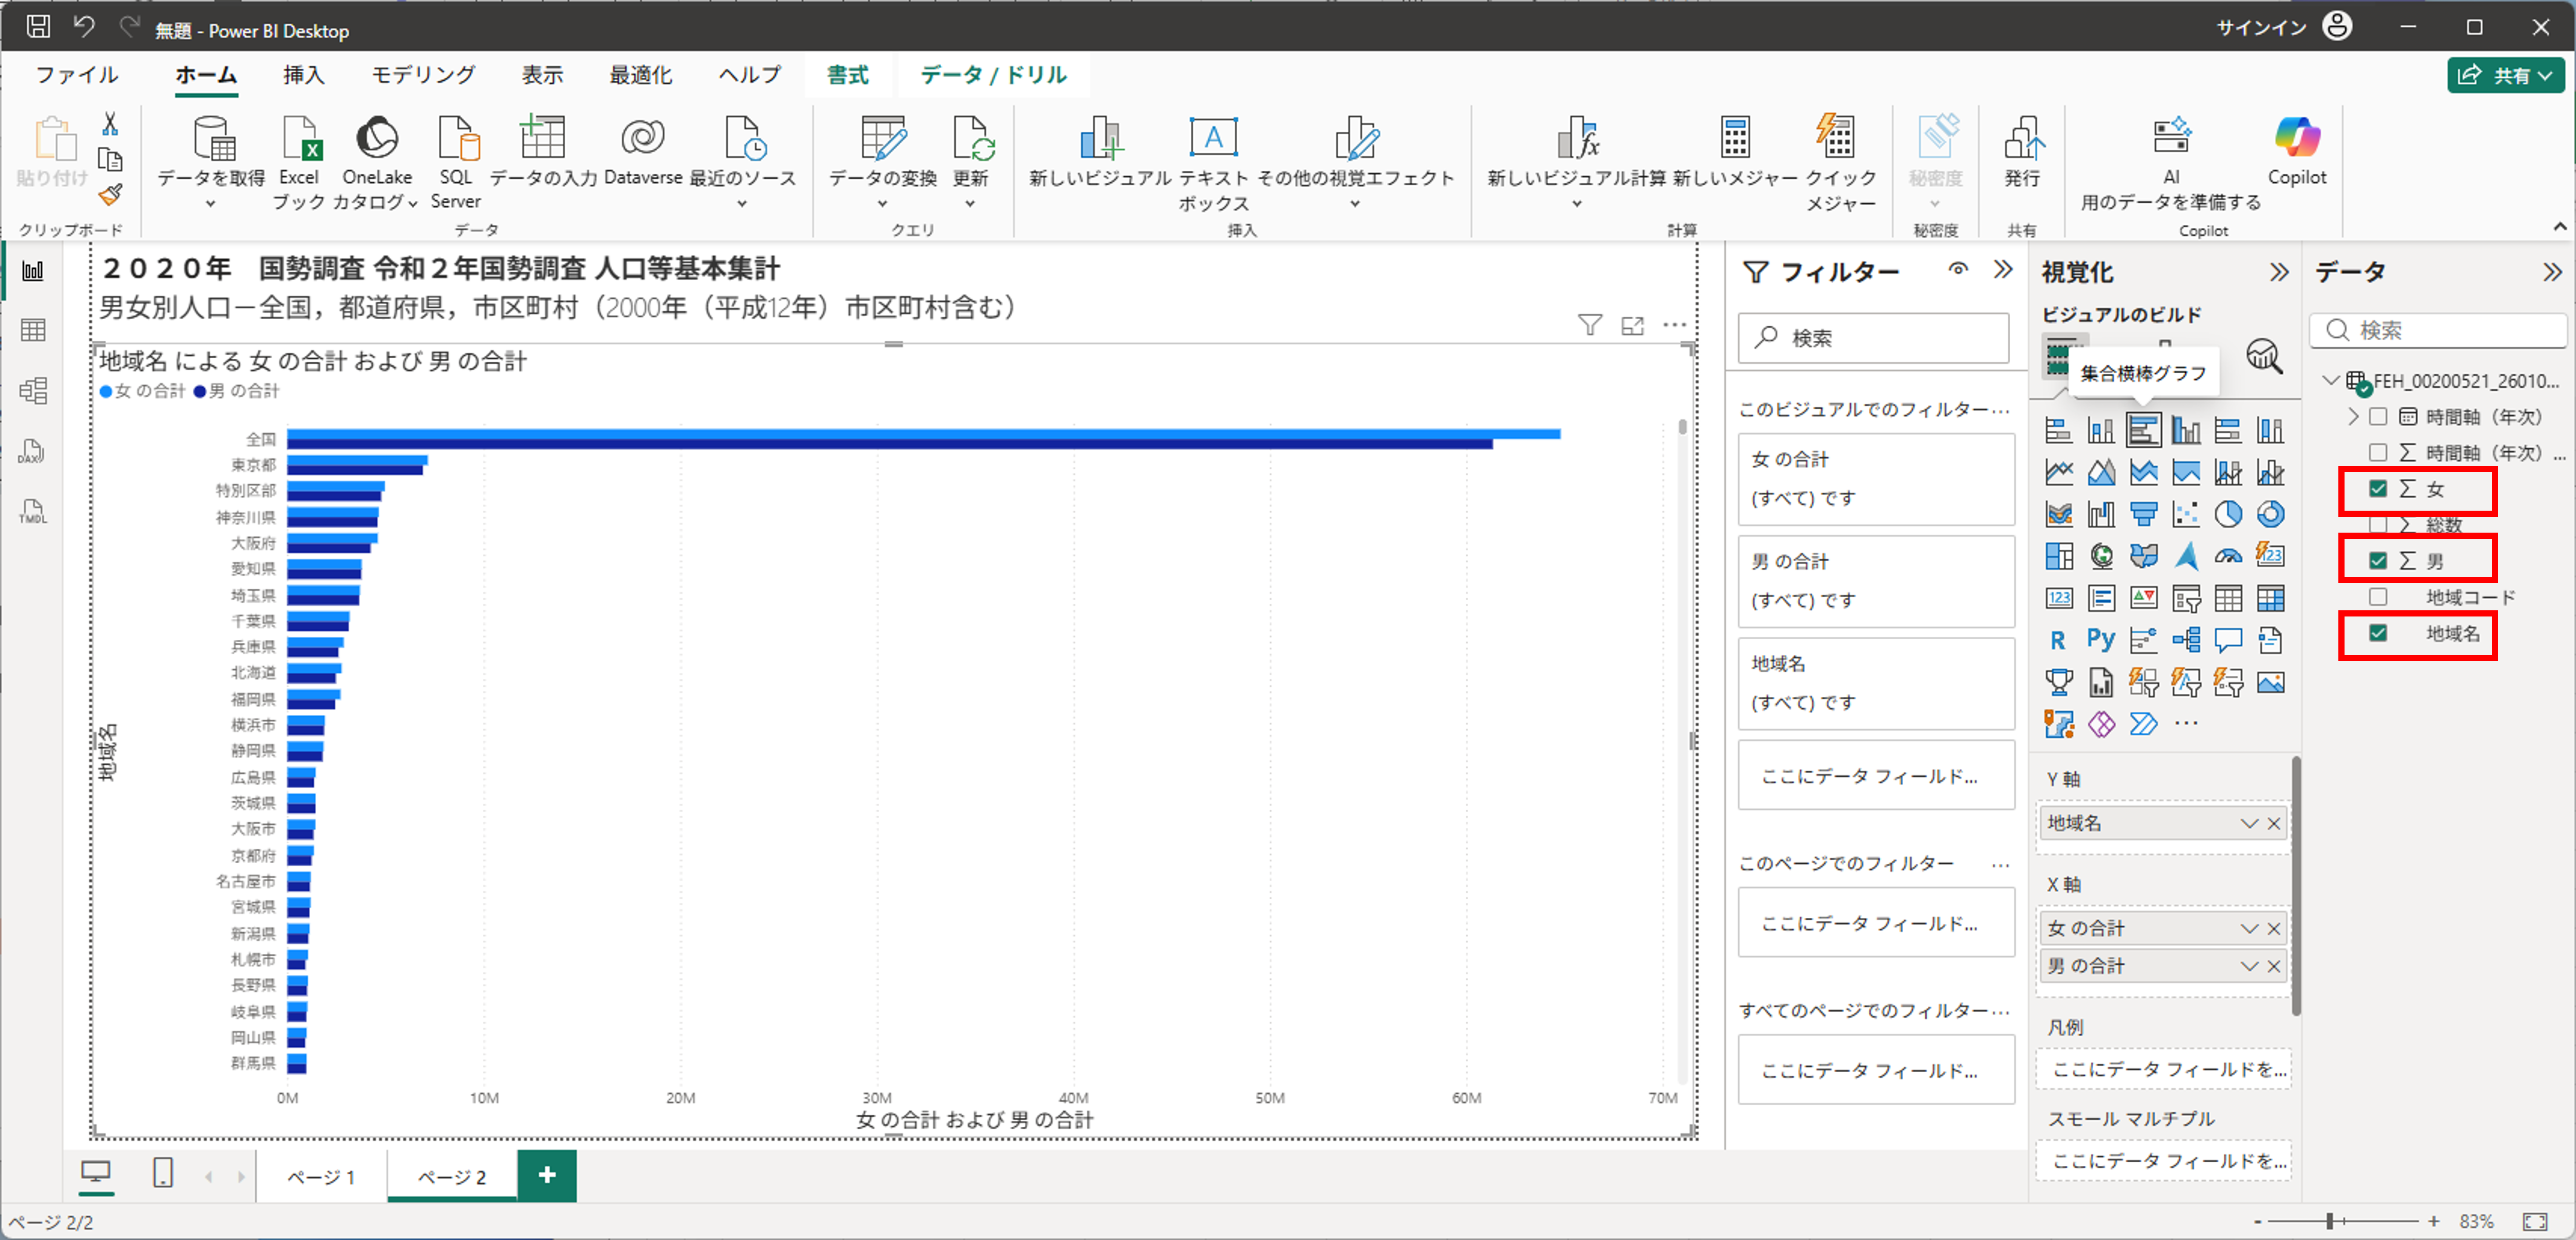2576x1240 pixels.
Task: Open the model view in left sidebar
Action: (x=33, y=390)
